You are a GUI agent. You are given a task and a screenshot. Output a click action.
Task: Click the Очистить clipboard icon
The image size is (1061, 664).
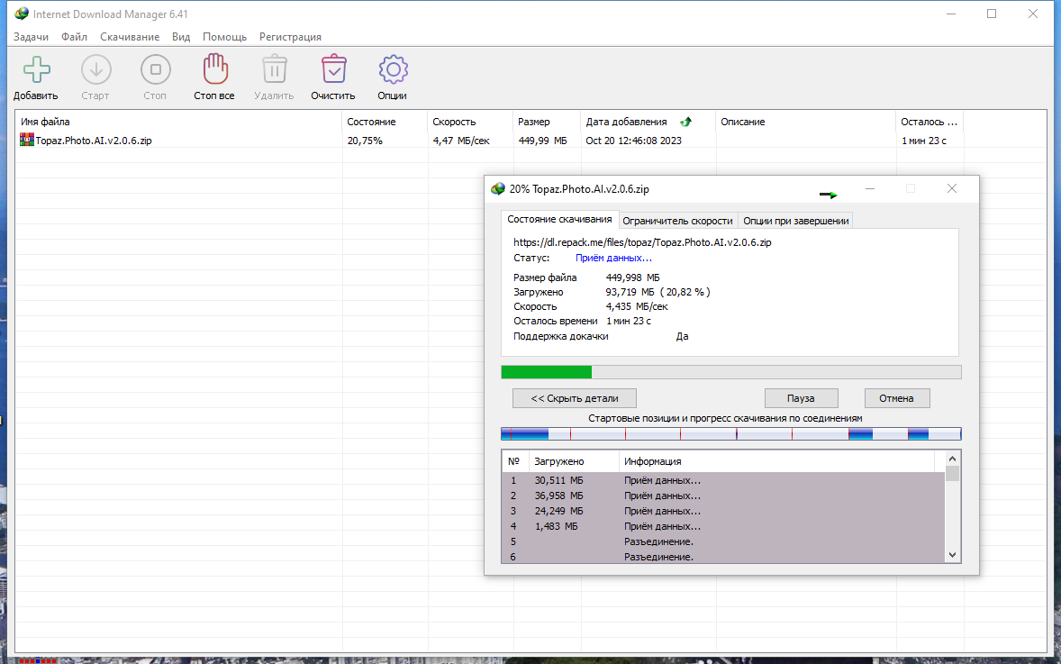[333, 69]
